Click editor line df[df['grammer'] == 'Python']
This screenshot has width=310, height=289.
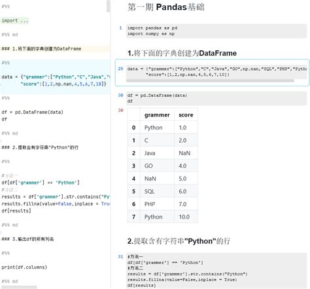[x=41, y=182]
